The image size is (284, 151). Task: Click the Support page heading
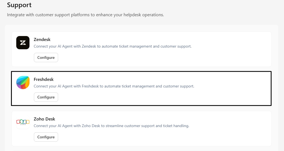pos(19,5)
